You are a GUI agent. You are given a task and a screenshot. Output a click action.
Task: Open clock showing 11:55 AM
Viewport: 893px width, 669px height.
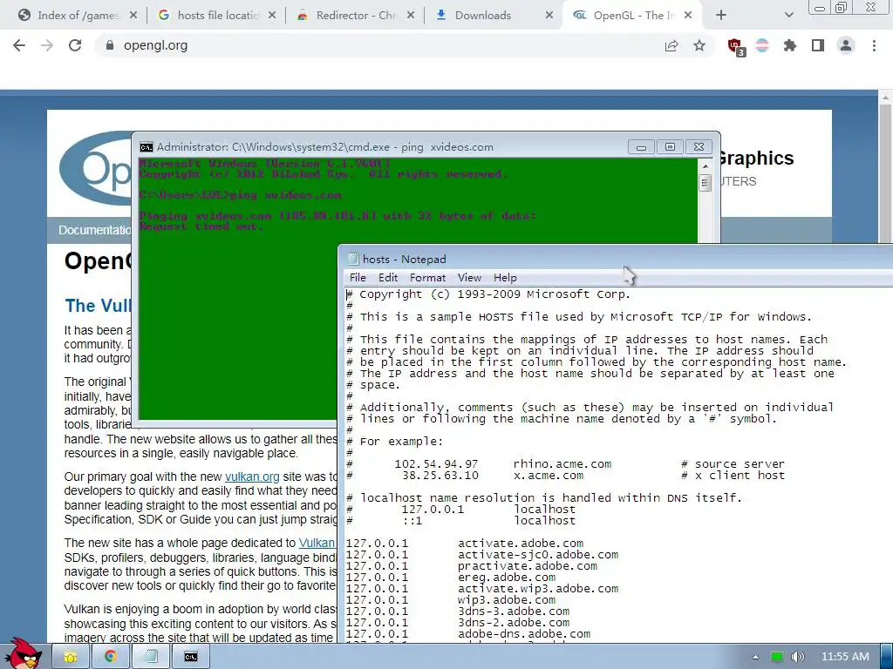(x=845, y=657)
